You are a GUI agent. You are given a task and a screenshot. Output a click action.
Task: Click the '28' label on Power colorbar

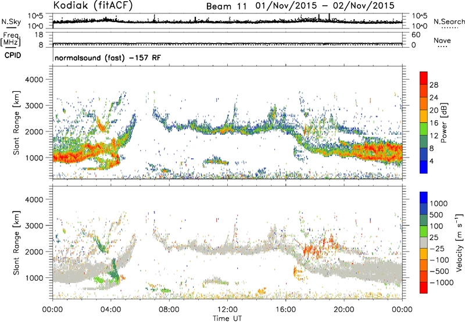click(x=434, y=85)
